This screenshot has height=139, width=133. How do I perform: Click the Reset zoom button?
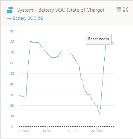coord(99,39)
